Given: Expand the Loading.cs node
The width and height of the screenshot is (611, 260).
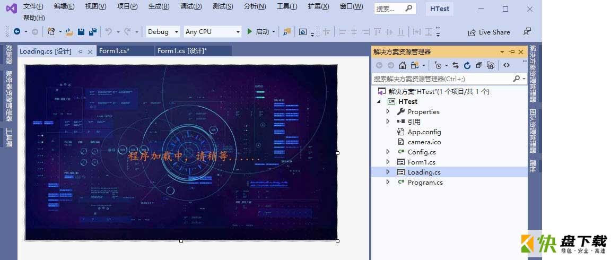Looking at the screenshot, I should click(388, 172).
